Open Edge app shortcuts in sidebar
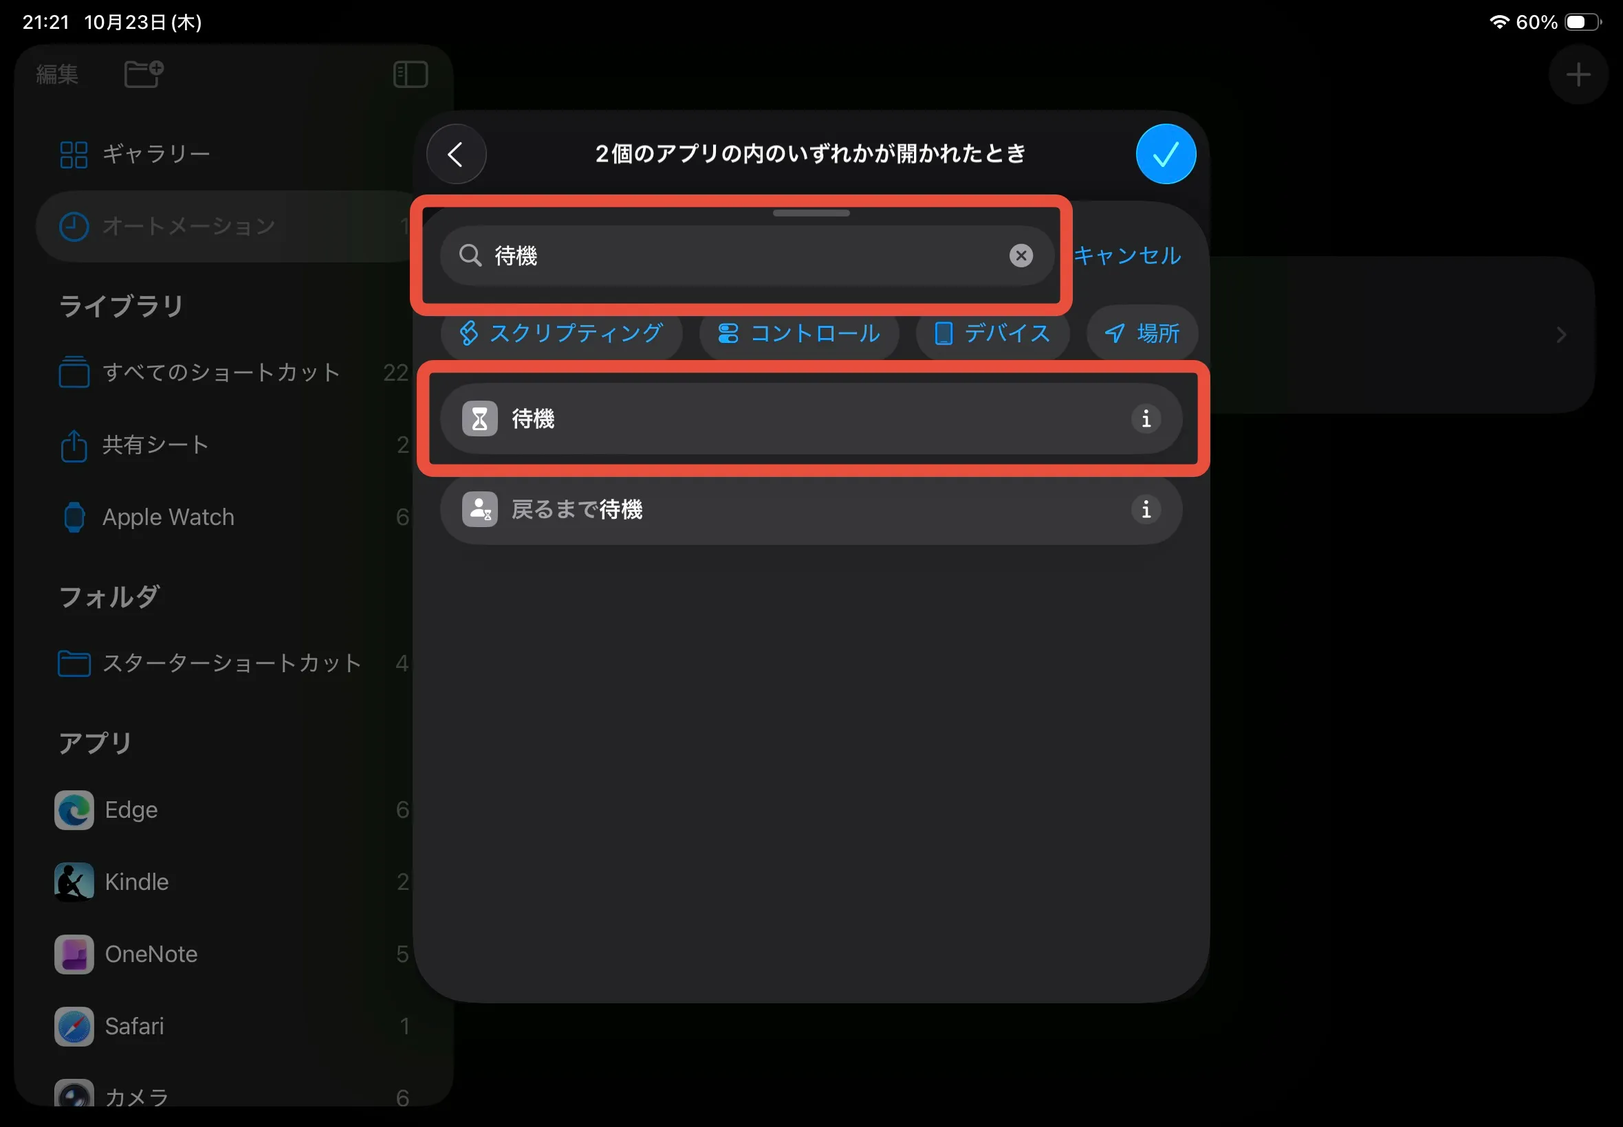The height and width of the screenshot is (1127, 1623). [131, 810]
